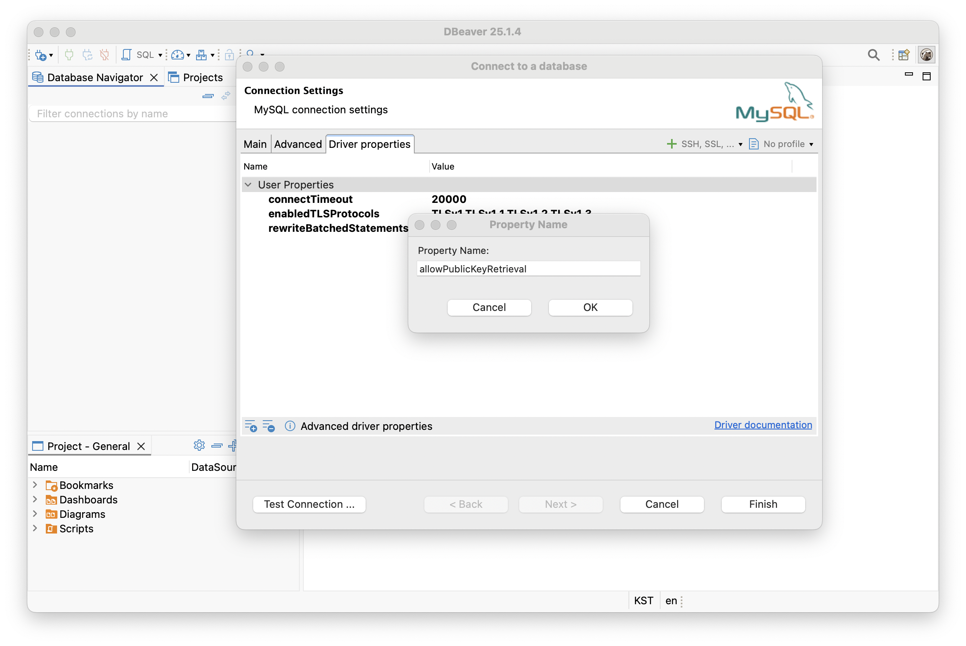Click the New Database Connection plug icon

(41, 55)
